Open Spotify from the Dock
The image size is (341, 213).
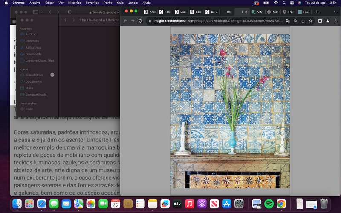pos(269,204)
